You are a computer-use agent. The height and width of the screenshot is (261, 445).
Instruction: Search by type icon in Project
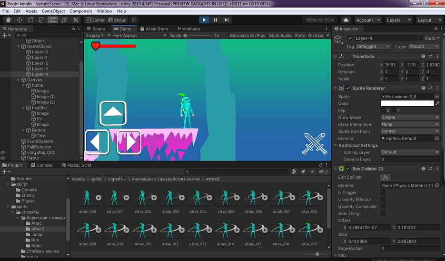pyautogui.click(x=294, y=171)
